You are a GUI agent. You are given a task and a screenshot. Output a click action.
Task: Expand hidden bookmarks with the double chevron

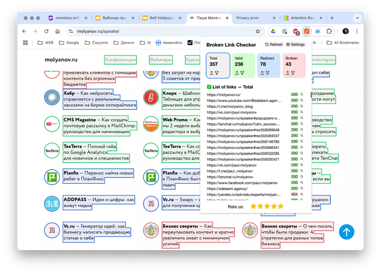pos(315,43)
